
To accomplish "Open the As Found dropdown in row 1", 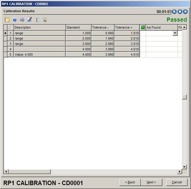I will (x=175, y=33).
